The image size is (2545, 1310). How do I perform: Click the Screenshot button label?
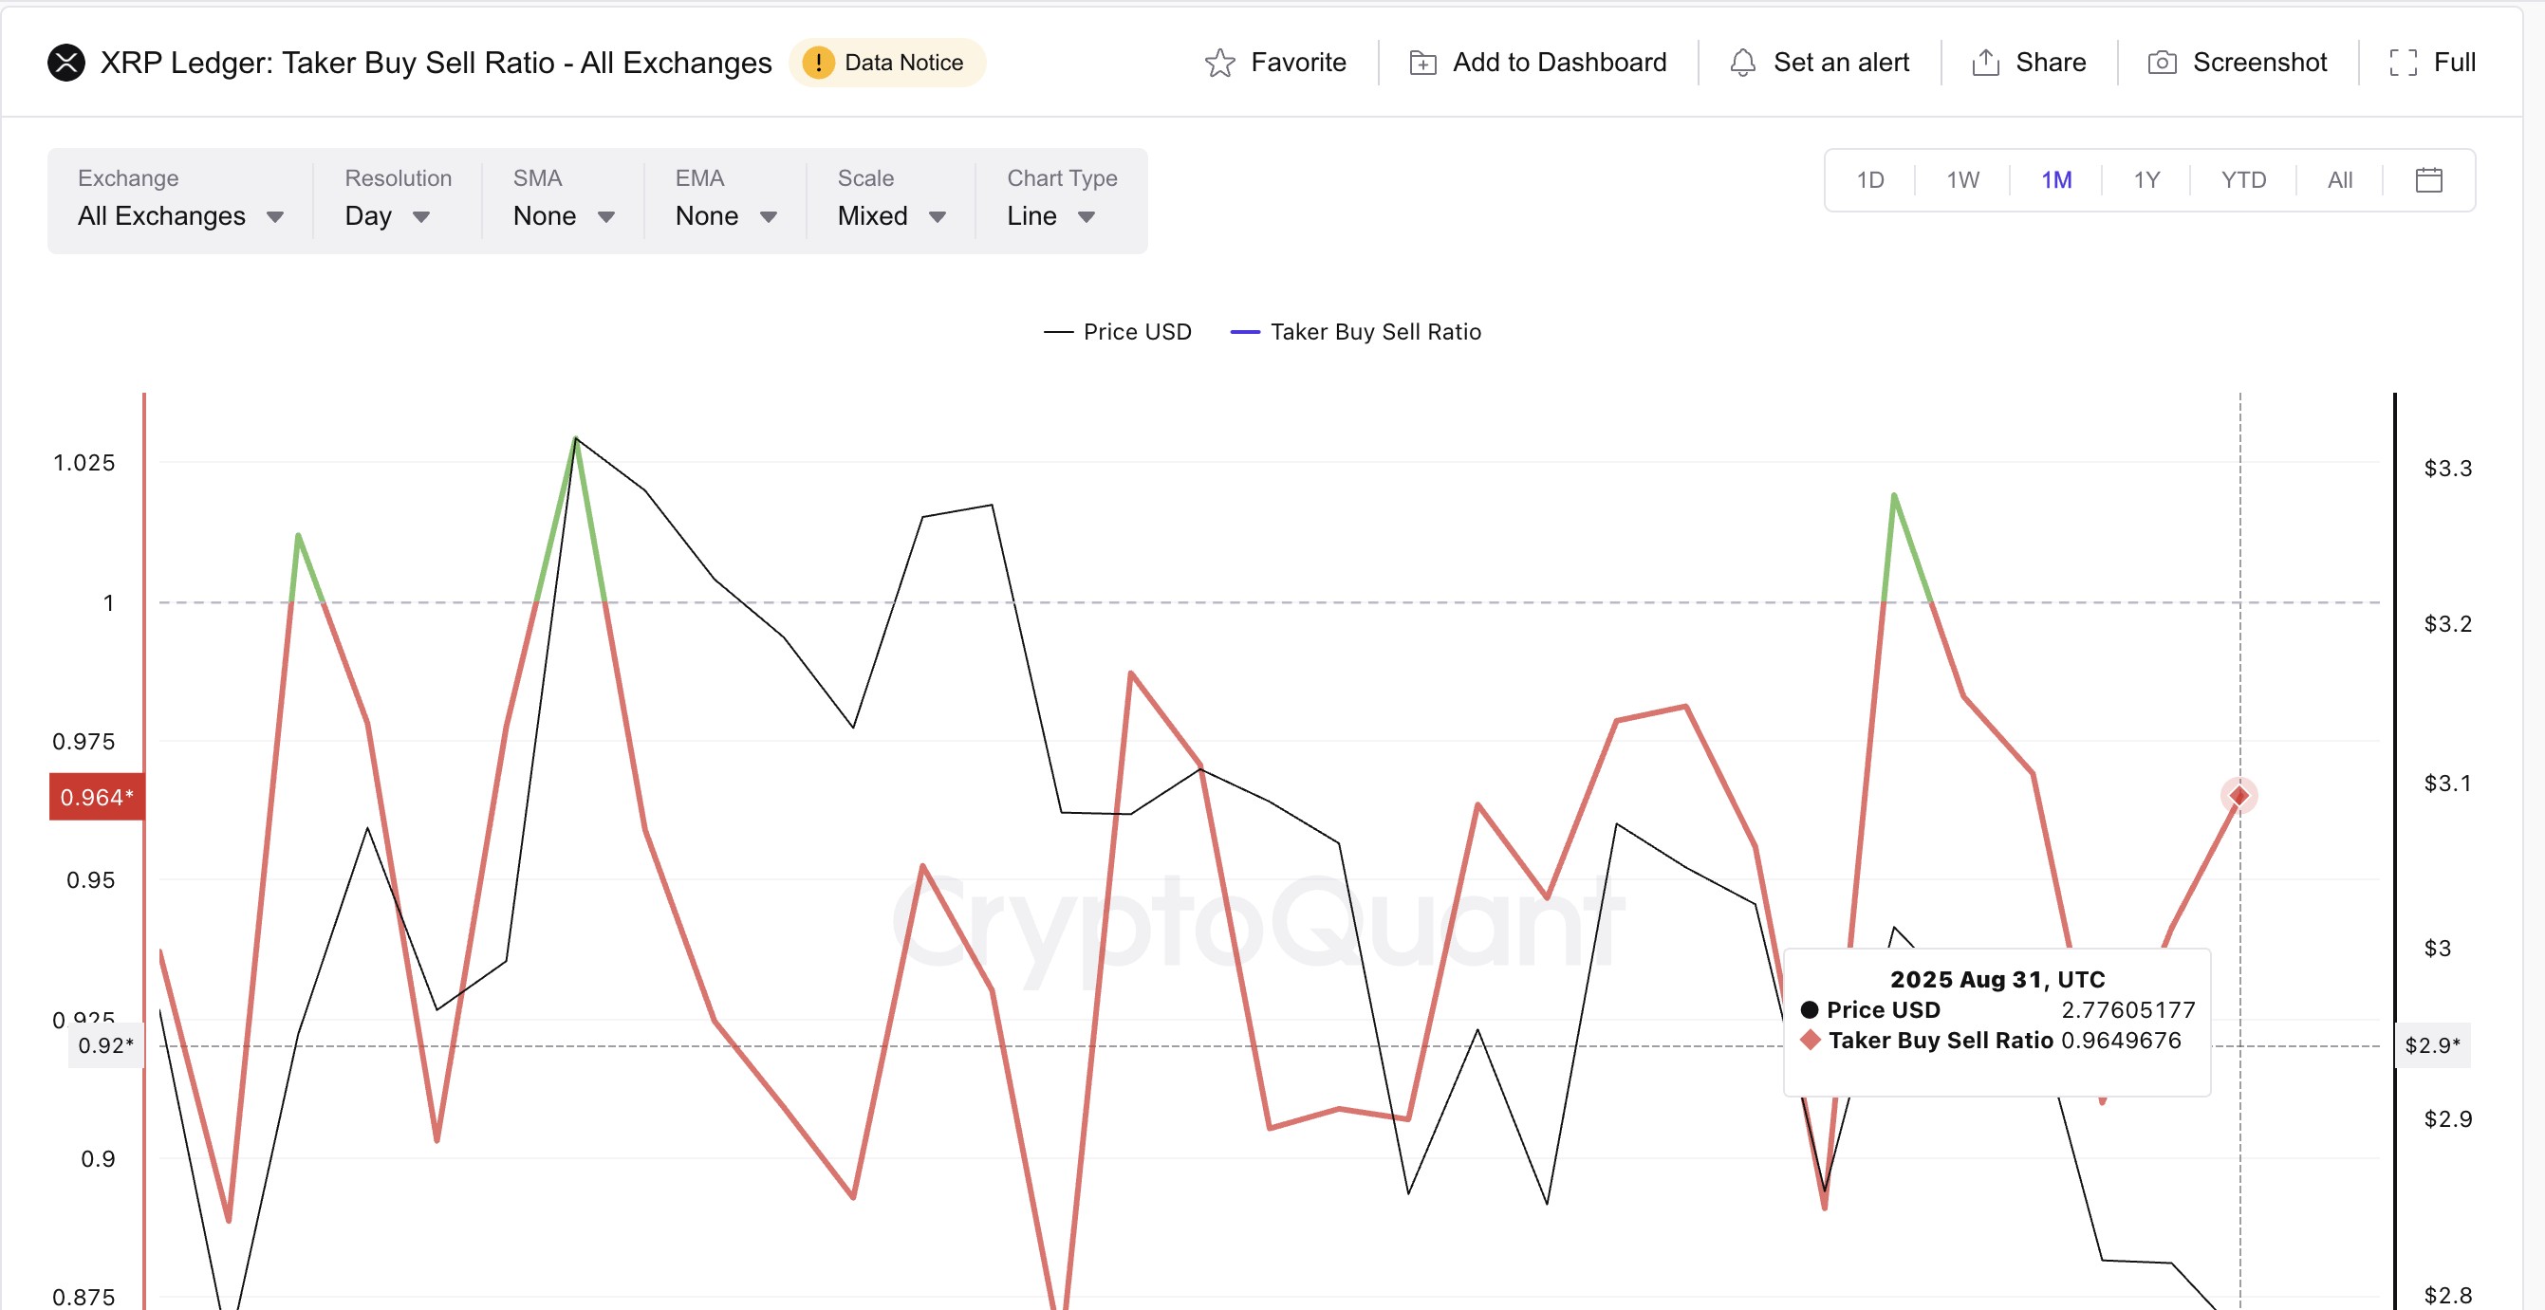[x=2259, y=63]
